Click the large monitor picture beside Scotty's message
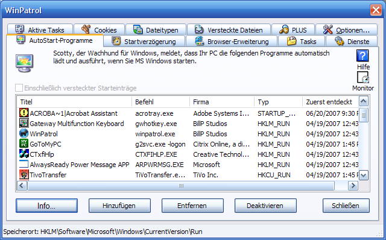 pyautogui.click(x=24, y=63)
